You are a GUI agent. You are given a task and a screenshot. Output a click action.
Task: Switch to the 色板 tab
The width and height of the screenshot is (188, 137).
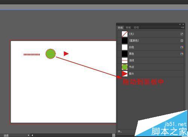(120, 27)
